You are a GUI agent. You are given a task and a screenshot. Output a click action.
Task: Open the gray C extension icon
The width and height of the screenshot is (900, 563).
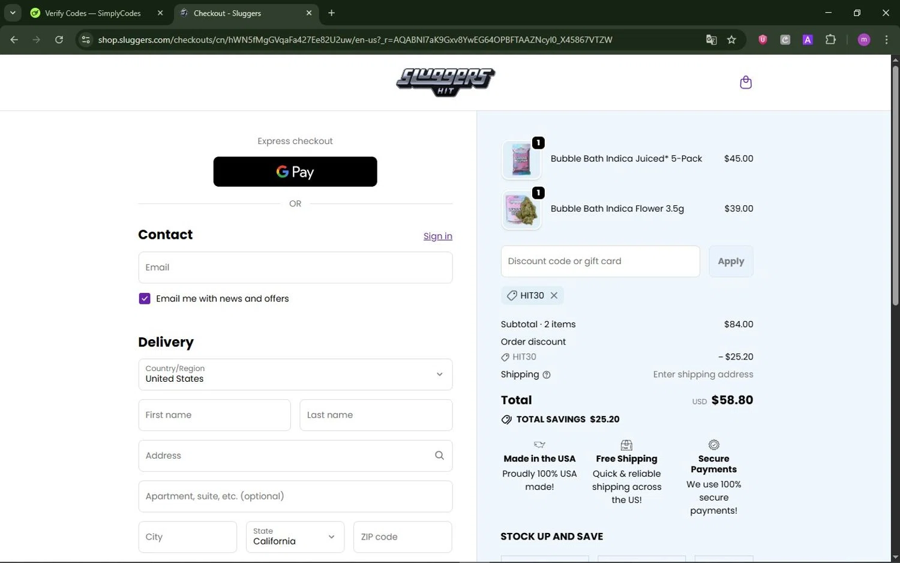tap(785, 40)
